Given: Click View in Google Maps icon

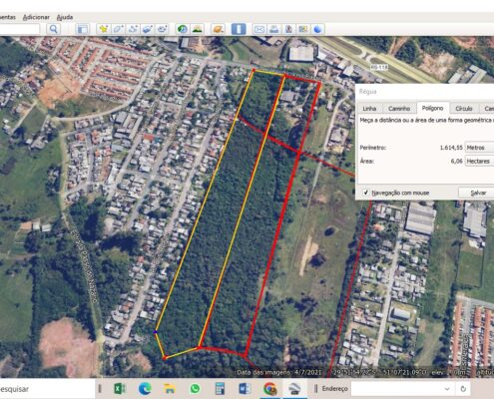Looking at the screenshot, I should (303, 29).
